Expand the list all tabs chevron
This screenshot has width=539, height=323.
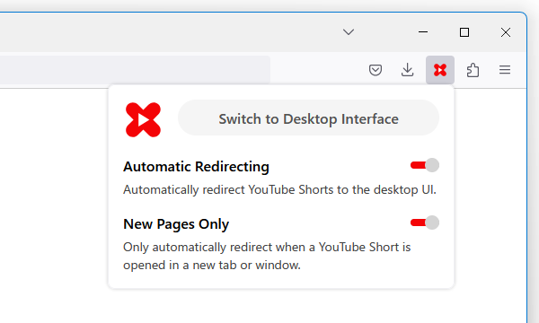tap(349, 32)
